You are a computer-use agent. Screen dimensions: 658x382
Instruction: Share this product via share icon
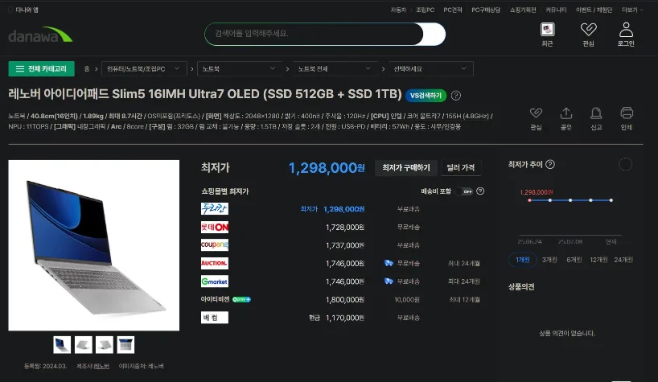pos(566,113)
